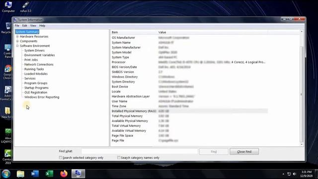318x179 pixels.
Task: Click the BIOS Version/Date row
Action: point(189,67)
